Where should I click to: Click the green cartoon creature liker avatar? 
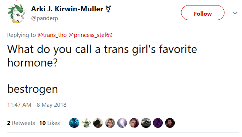click(x=86, y=123)
